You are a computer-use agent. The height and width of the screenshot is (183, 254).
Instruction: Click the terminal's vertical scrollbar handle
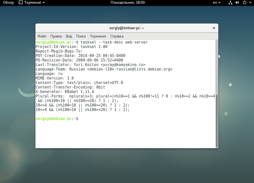(217, 121)
